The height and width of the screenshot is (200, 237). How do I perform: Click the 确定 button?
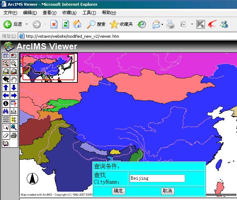pyautogui.click(x=118, y=191)
